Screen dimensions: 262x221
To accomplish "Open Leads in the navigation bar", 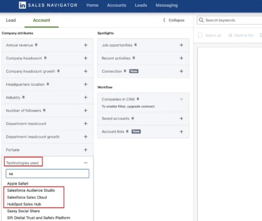I will (141, 5).
